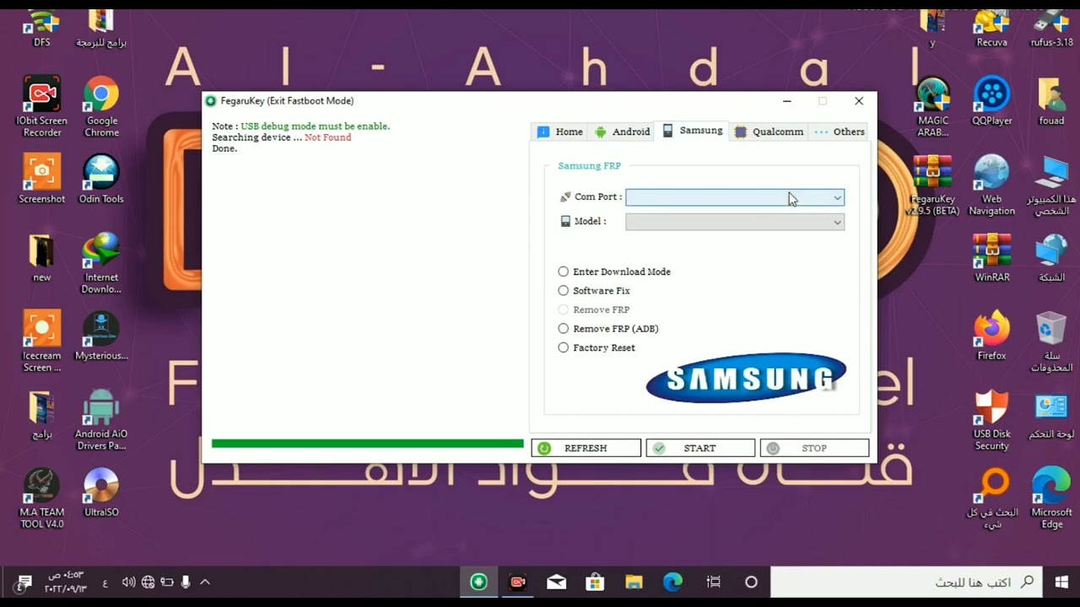Click the STOP button
Viewport: 1080px width, 607px height.
pos(814,449)
